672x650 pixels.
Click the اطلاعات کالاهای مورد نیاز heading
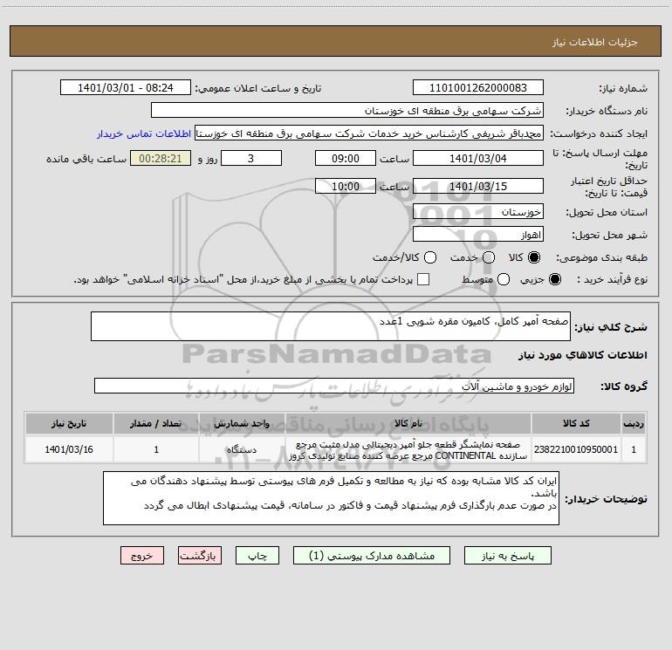click(582, 355)
